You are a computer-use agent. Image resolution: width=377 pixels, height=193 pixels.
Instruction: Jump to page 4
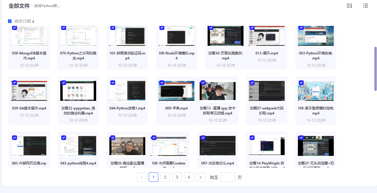(188, 177)
